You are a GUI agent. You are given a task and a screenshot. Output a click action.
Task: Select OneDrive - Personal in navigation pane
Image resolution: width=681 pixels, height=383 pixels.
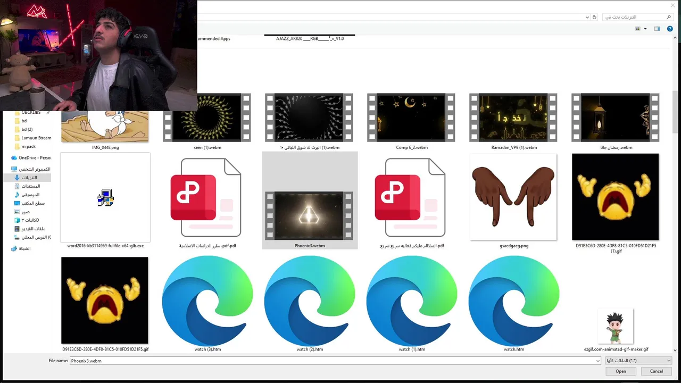coord(31,157)
